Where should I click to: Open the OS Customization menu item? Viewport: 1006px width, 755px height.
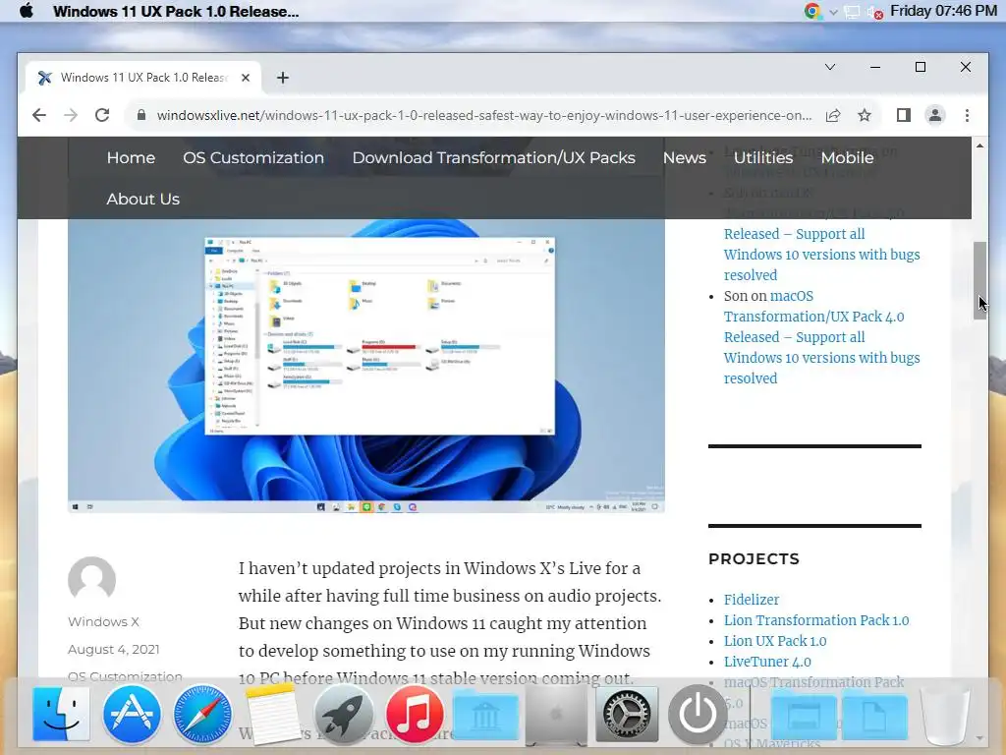click(x=253, y=158)
